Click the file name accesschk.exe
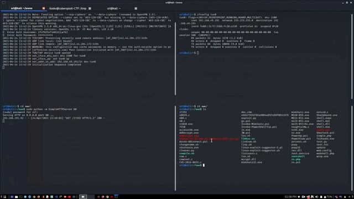354x199 pixels. pyautogui.click(x=189, y=130)
